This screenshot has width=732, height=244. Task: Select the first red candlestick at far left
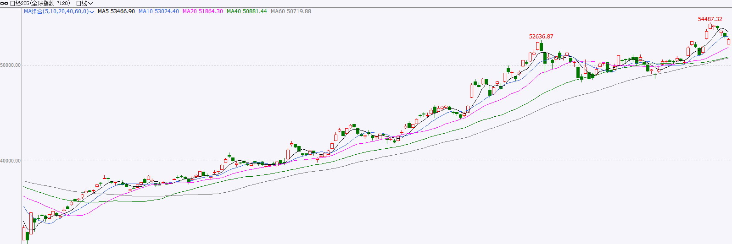(x=24, y=233)
